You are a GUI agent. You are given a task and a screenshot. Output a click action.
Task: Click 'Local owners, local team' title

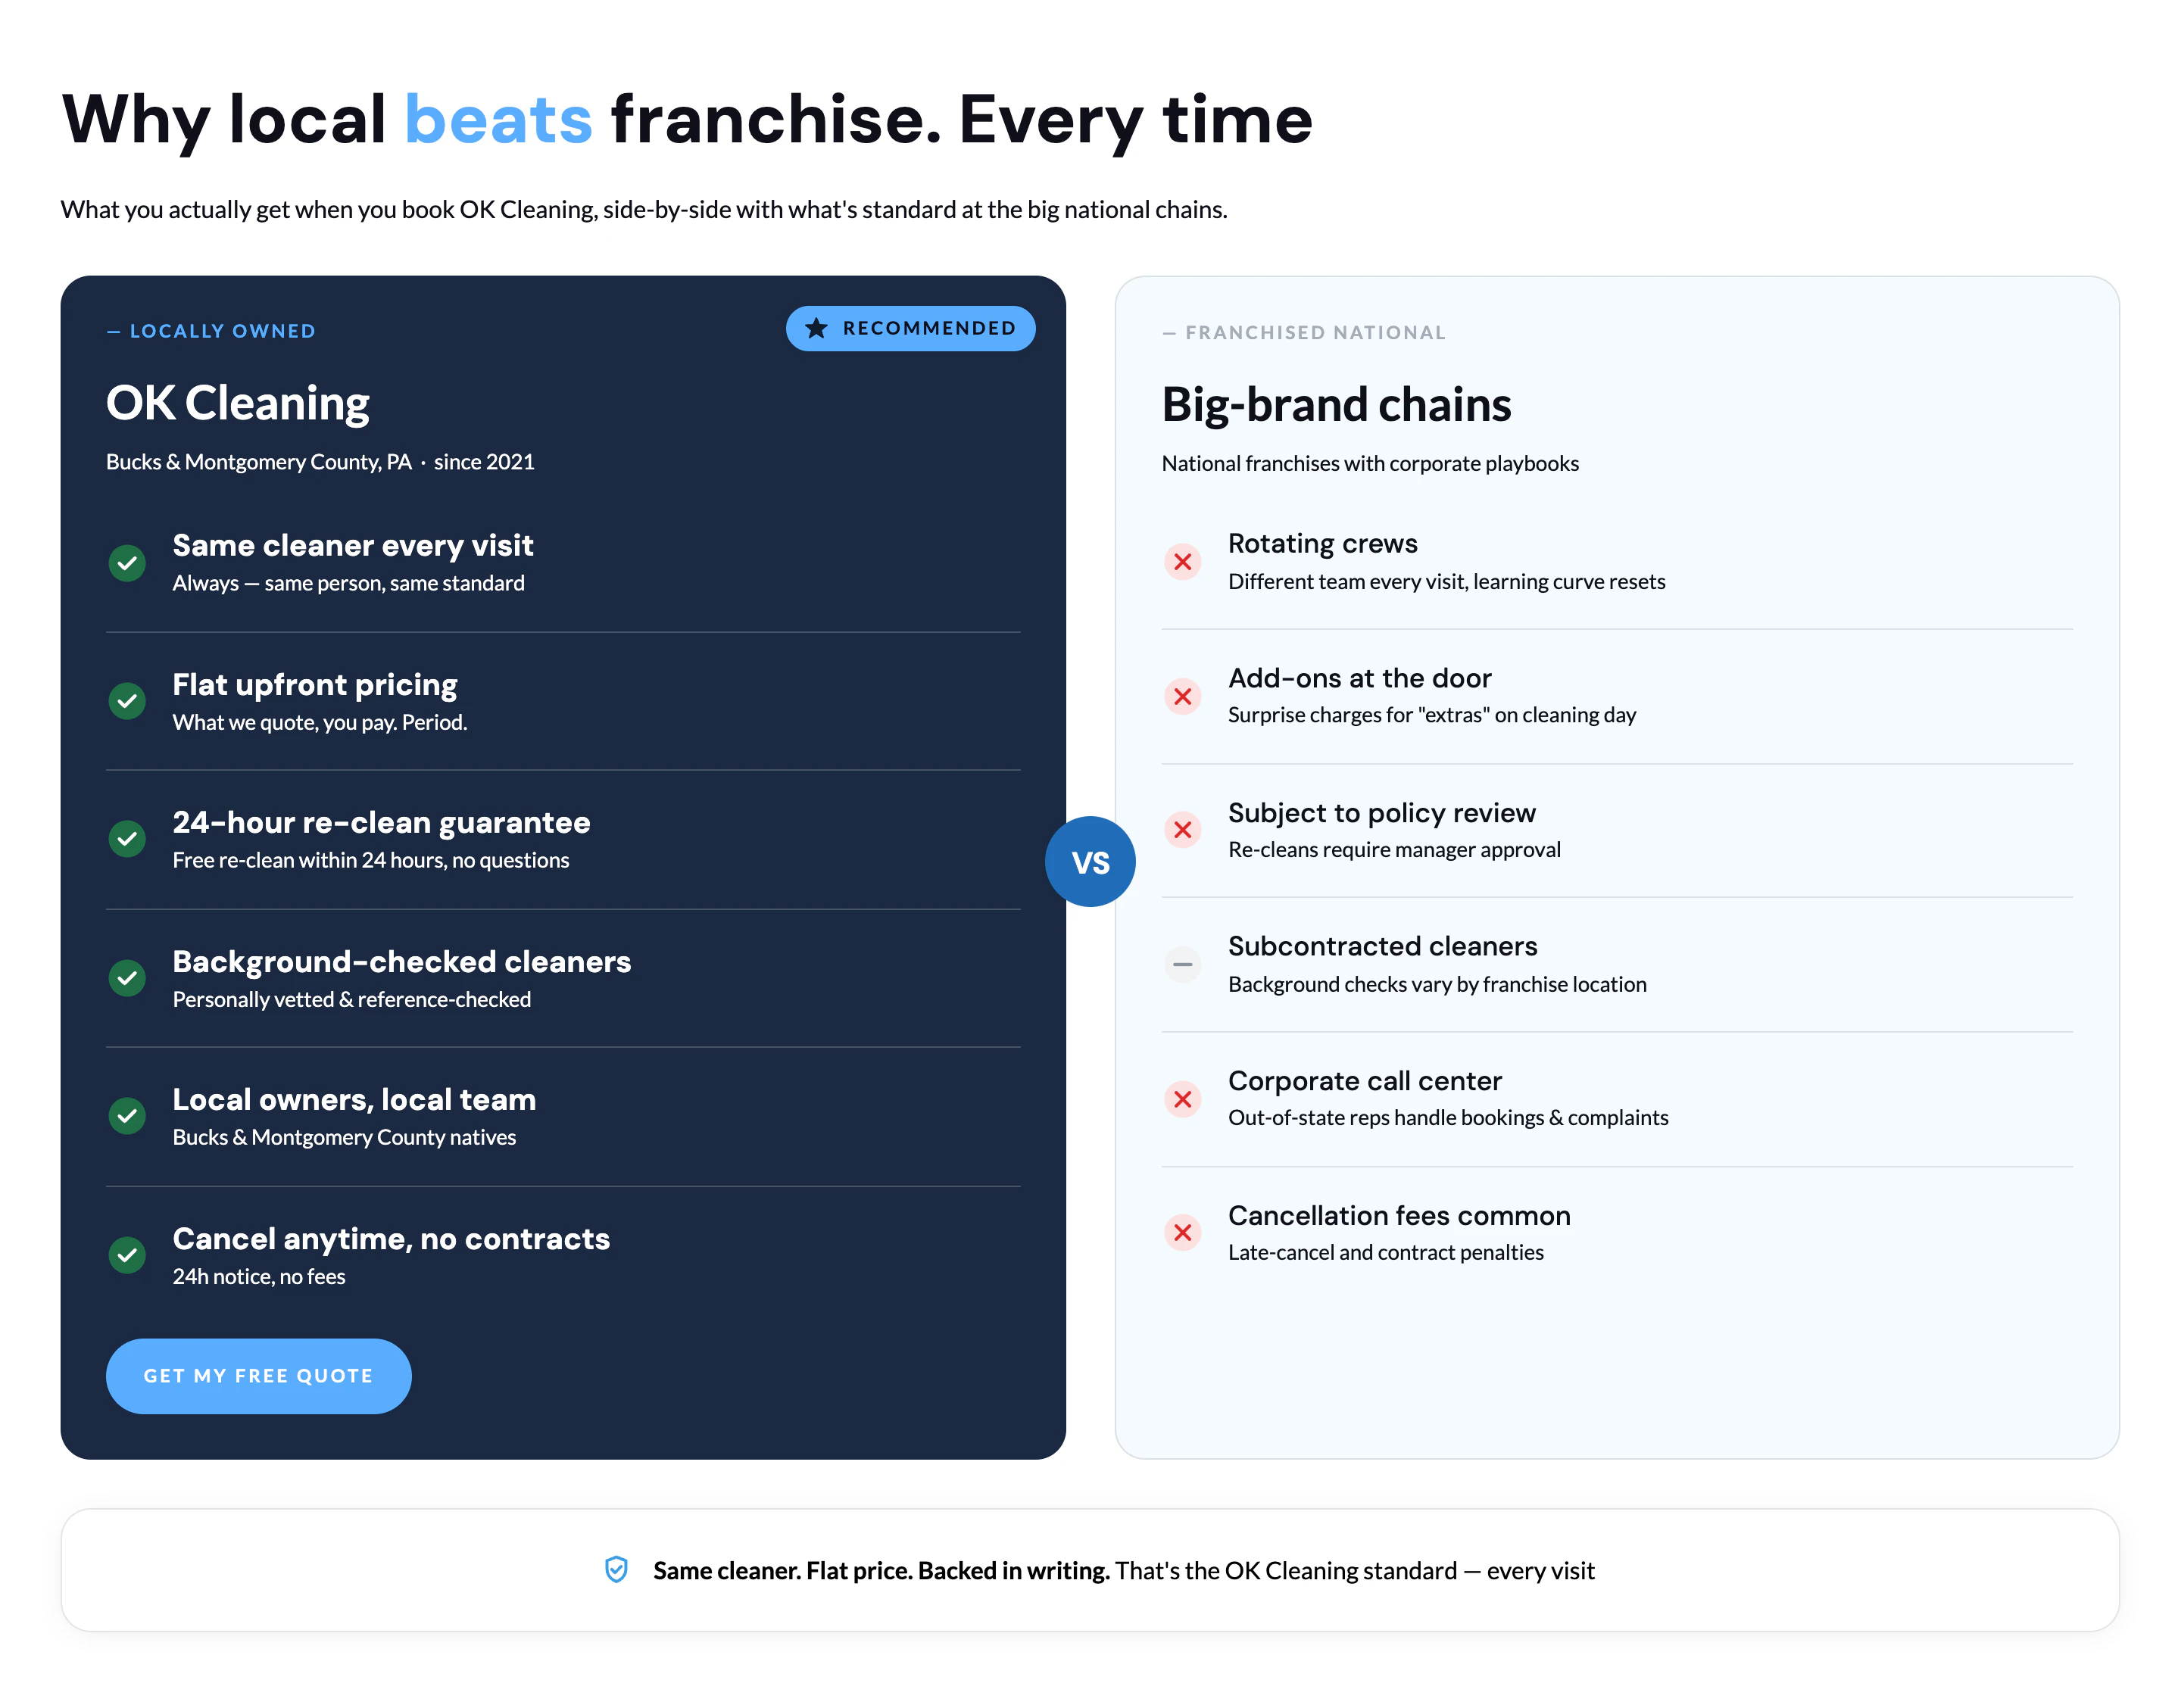(354, 1099)
